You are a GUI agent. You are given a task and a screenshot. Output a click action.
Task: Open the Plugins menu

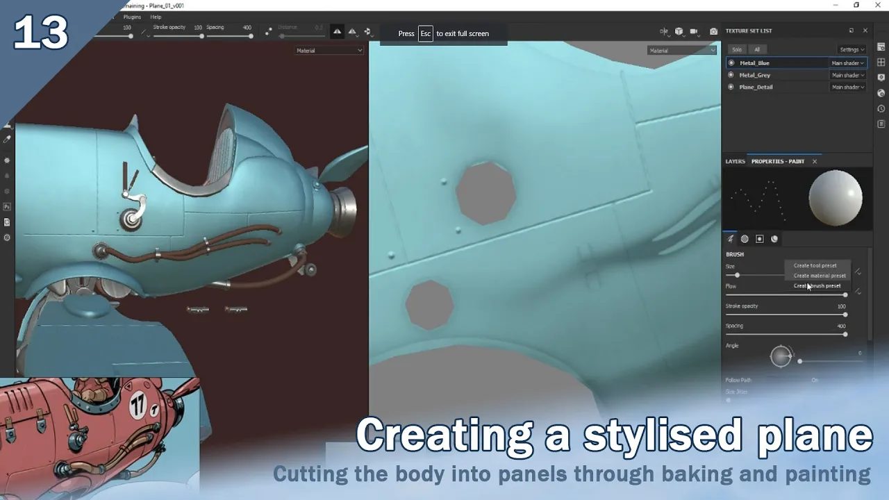click(x=132, y=17)
